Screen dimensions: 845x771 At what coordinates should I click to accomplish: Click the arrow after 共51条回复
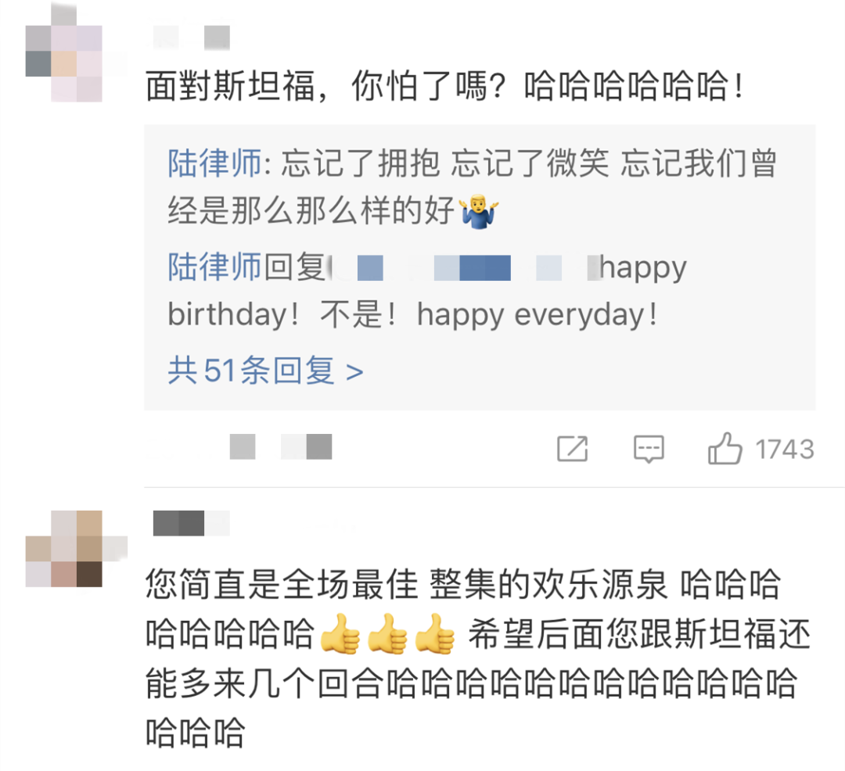[354, 371]
